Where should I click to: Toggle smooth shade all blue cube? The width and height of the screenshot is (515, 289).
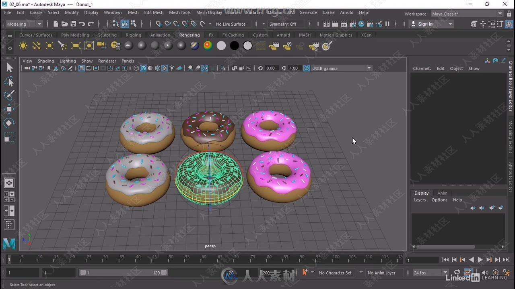(x=143, y=68)
